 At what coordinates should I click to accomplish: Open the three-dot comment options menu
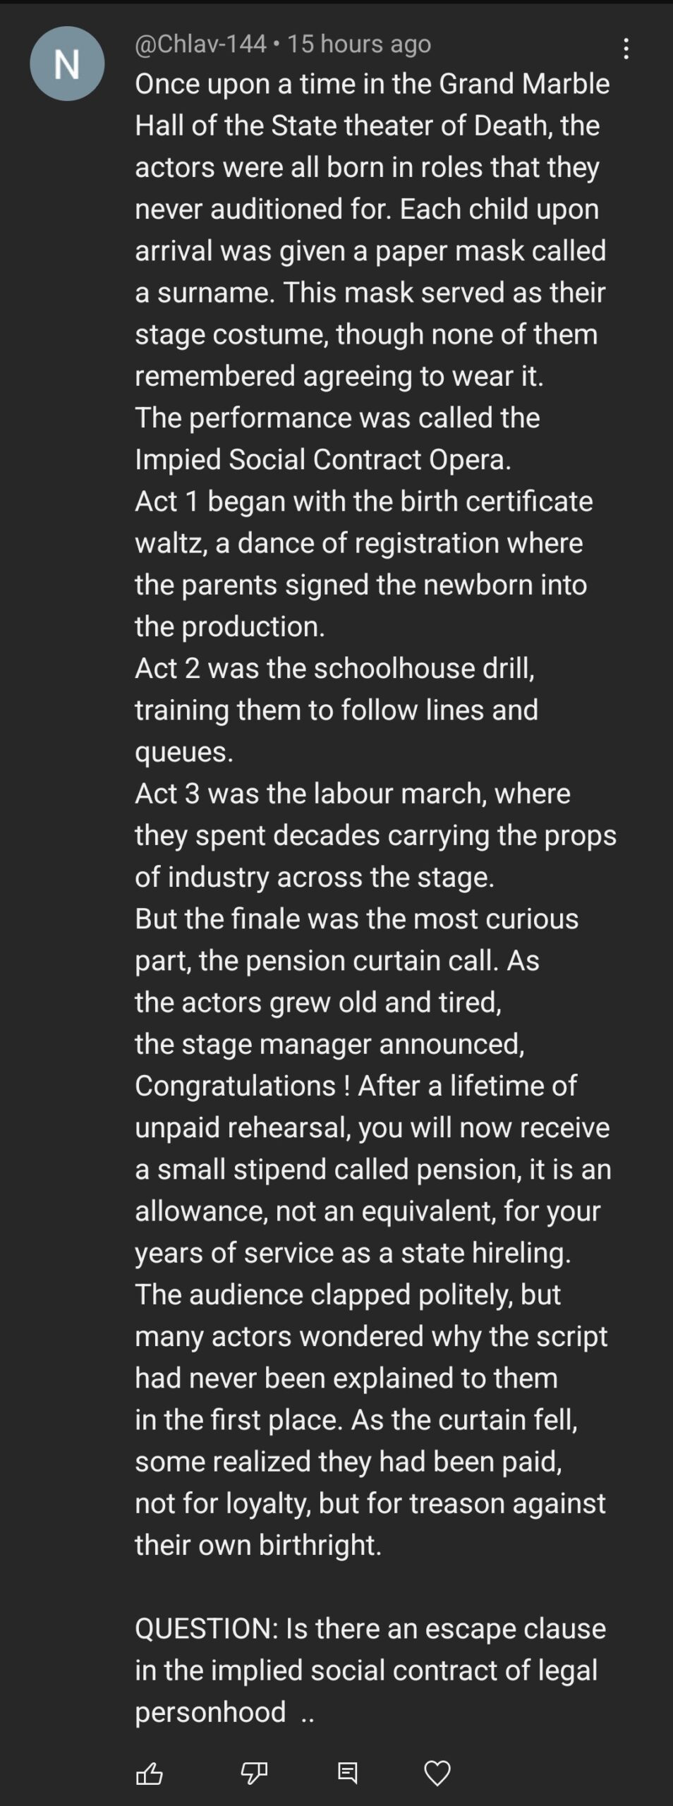pos(626,48)
